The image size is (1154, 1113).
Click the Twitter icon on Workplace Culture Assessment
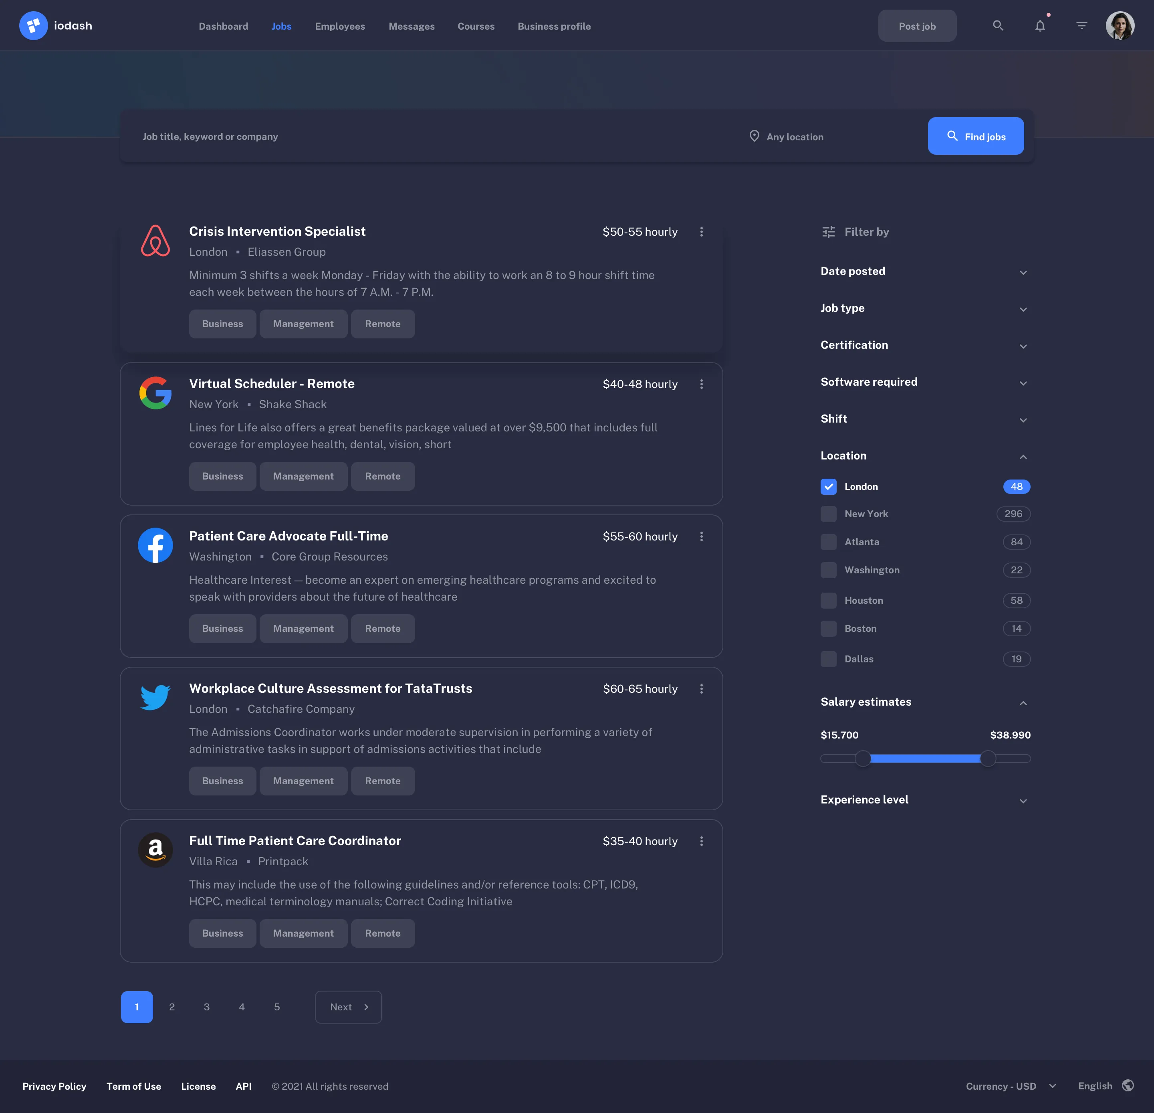155,697
